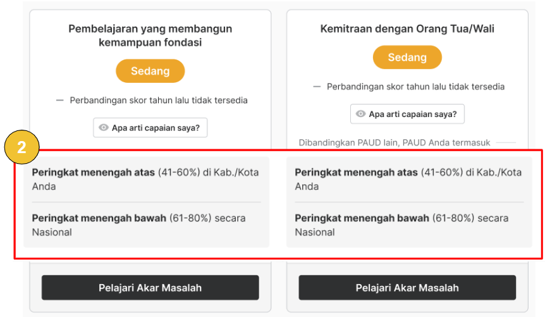Click the yellow number 2 marker
545x317 pixels.
point(21,147)
